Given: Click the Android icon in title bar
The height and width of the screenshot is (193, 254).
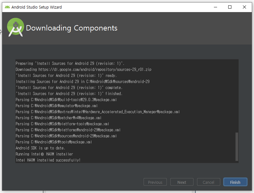Looking at the screenshot, I should (x=7, y=7).
